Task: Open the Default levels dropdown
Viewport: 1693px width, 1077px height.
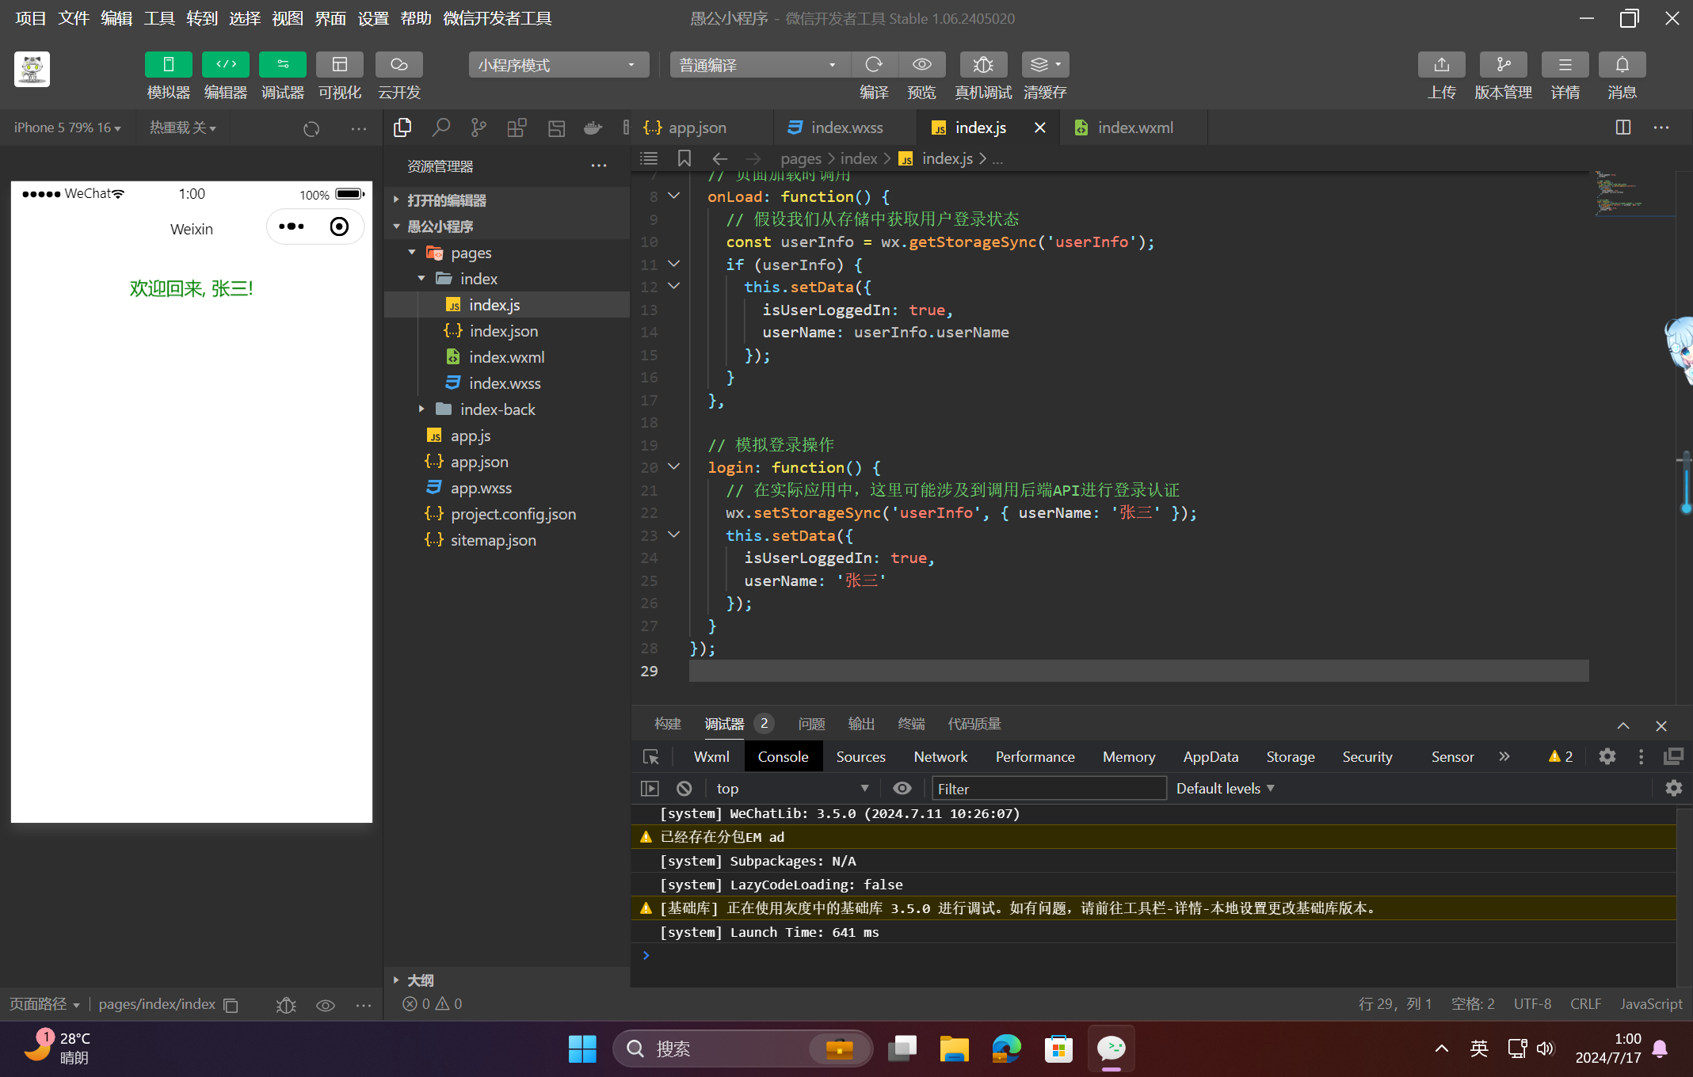Action: tap(1225, 789)
